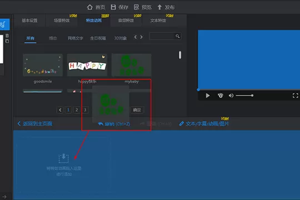This screenshot has width=300, height=200.
Task: Select the goodsmile animation thumbnail
Action: (43, 65)
